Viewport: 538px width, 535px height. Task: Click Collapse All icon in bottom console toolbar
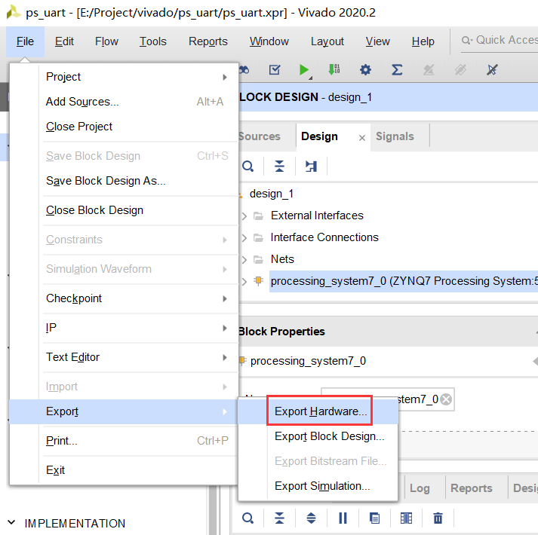[280, 518]
